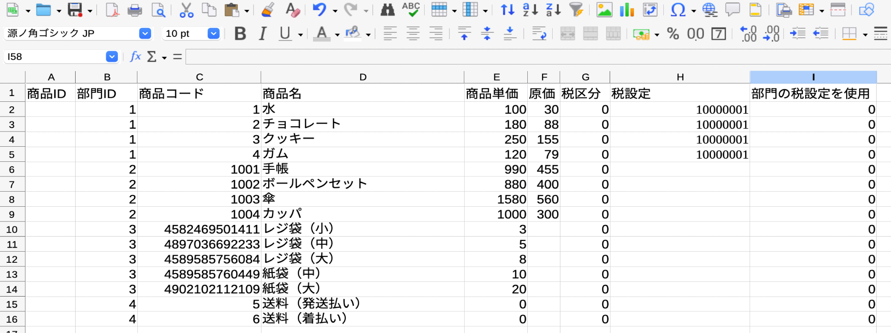Insert Hyperlink globe icon
891x333 pixels.
click(710, 10)
